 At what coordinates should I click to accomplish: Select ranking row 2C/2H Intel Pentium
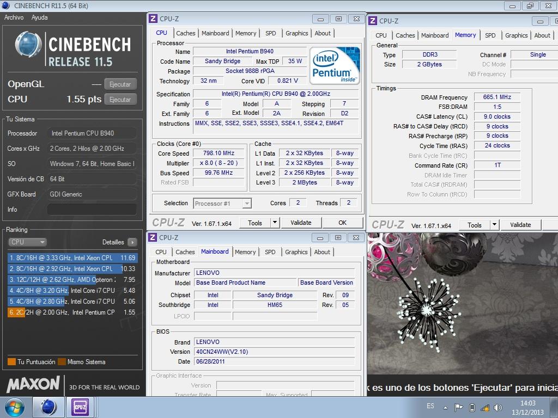72,312
